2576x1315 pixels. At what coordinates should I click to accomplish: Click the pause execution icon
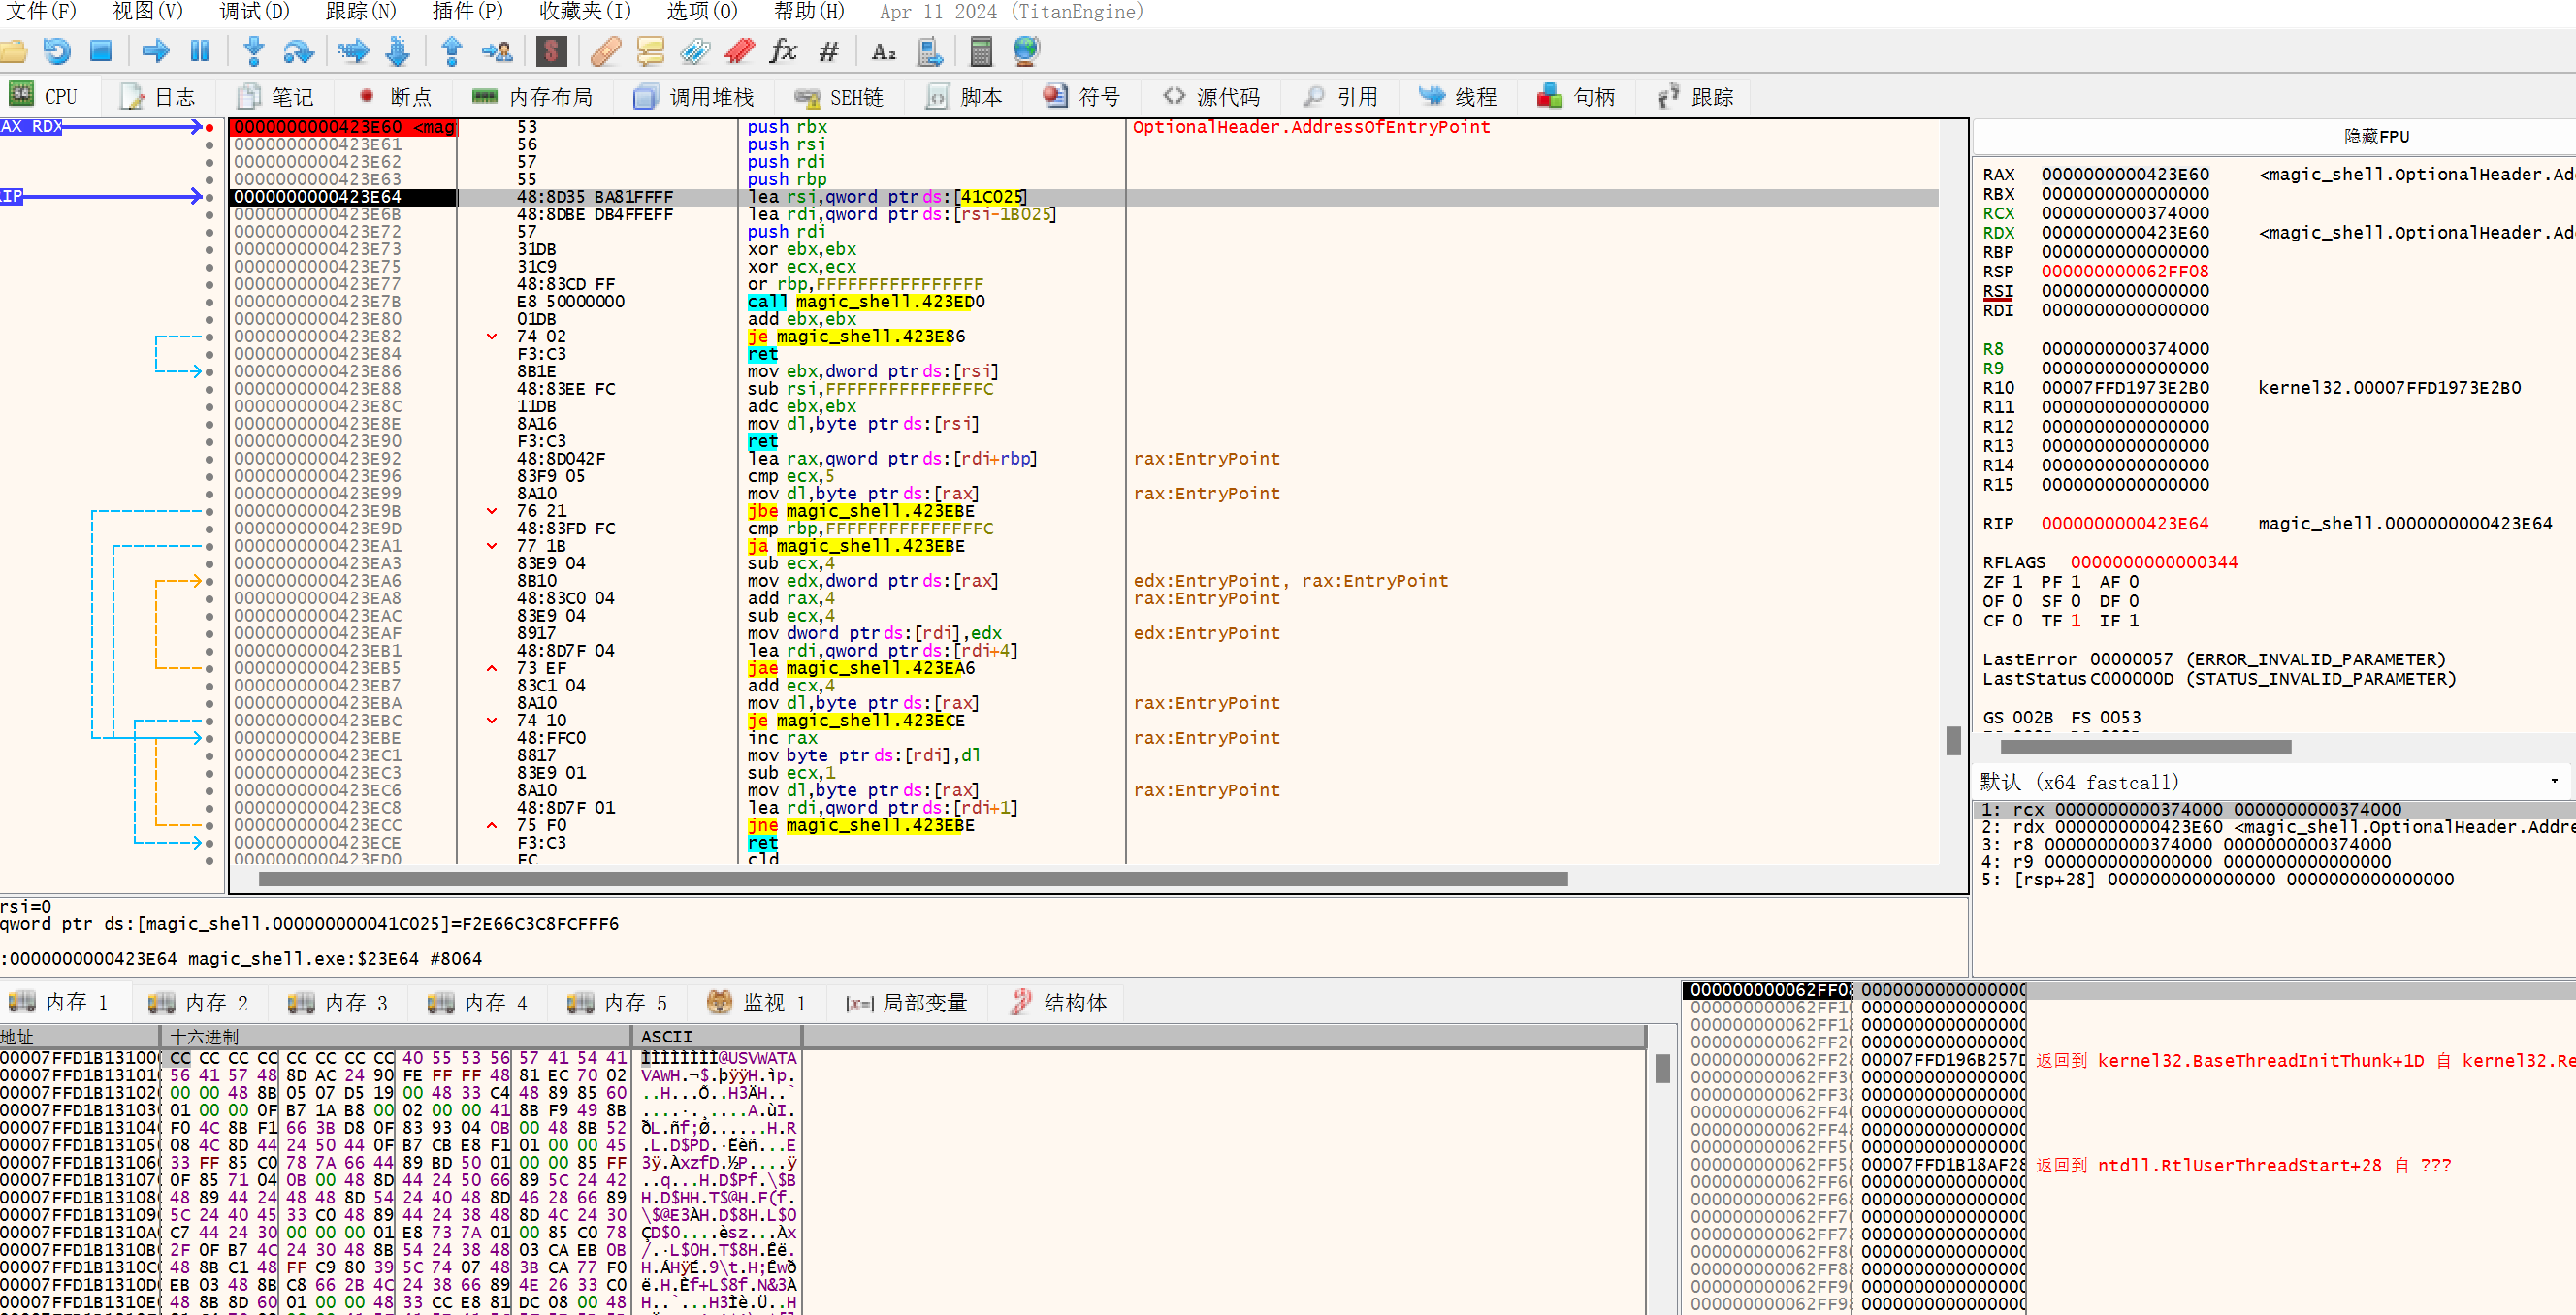[x=200, y=51]
